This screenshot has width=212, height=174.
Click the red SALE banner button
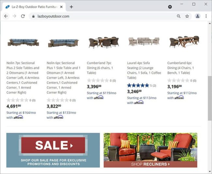(x=53, y=145)
